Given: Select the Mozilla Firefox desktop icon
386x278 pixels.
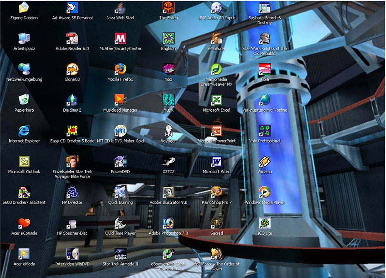Looking at the screenshot, I should tap(120, 69).
